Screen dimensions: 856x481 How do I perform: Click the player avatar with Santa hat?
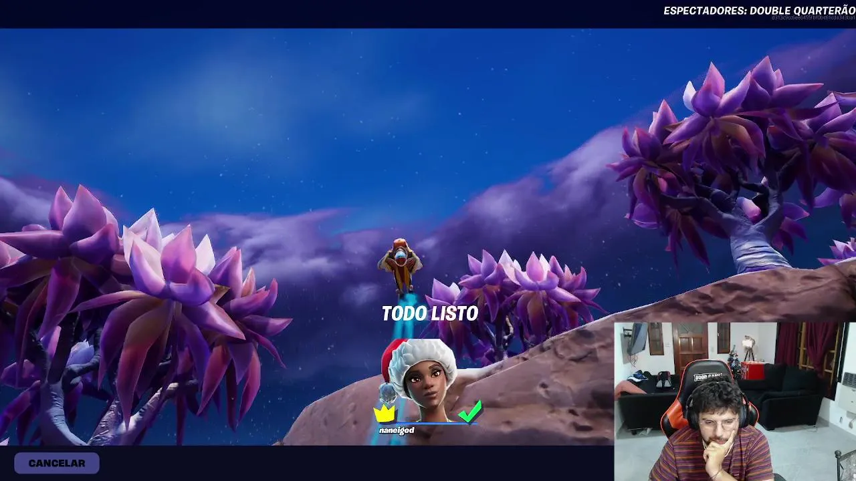click(419, 380)
